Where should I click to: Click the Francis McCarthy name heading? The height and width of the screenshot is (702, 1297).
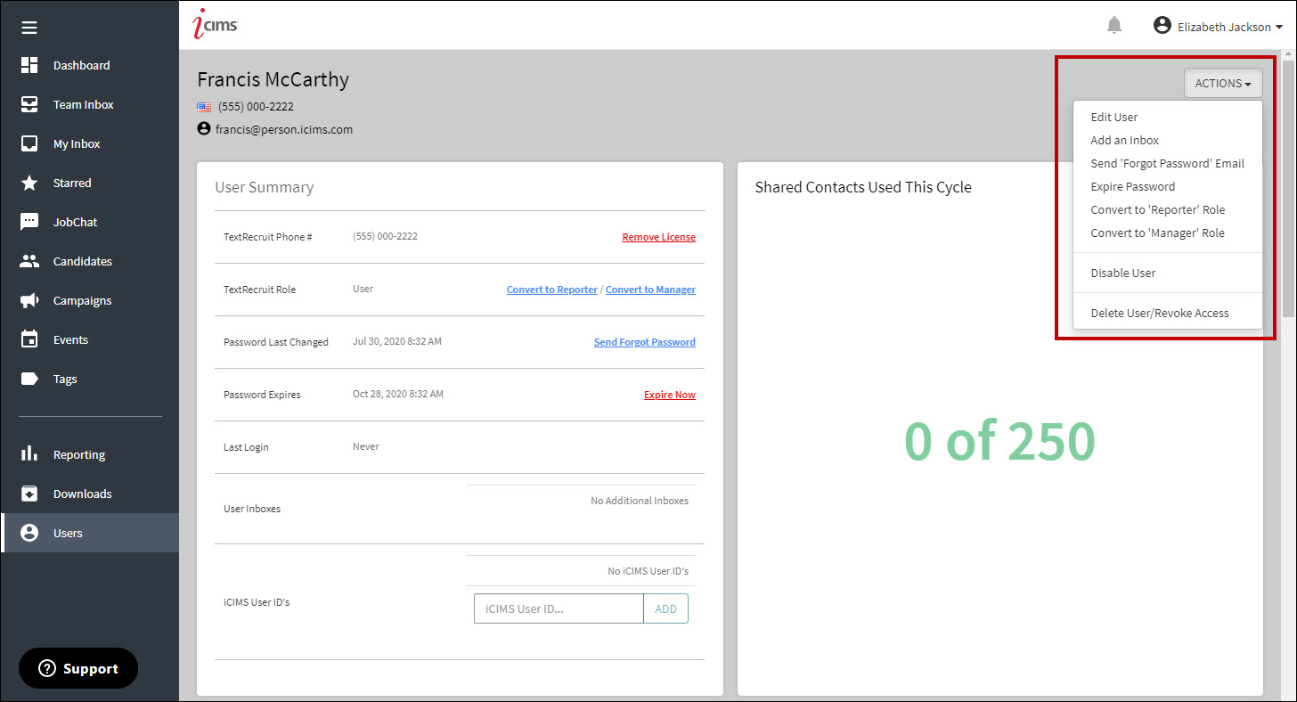pos(273,79)
